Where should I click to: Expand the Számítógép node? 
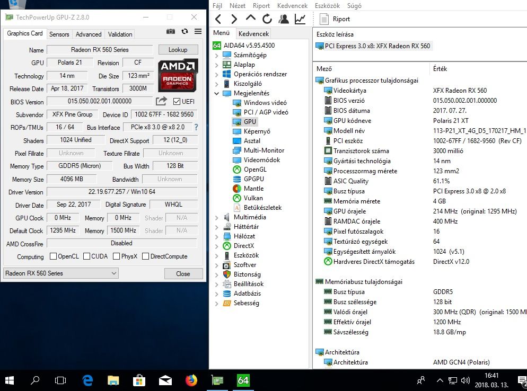pyautogui.click(x=216, y=56)
